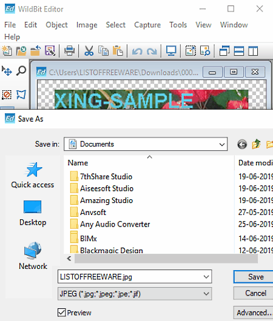Click the horizontal scrollbar track in file list
Image resolution: width=273 pixels, height=321 pixels.
[x=166, y=259]
